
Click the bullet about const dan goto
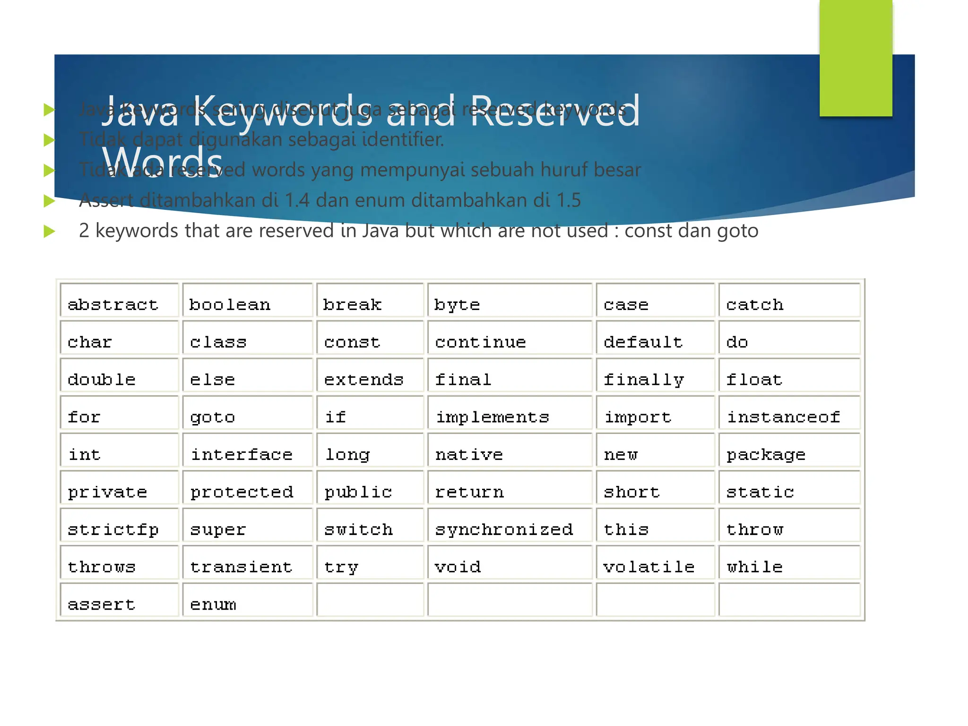point(419,231)
